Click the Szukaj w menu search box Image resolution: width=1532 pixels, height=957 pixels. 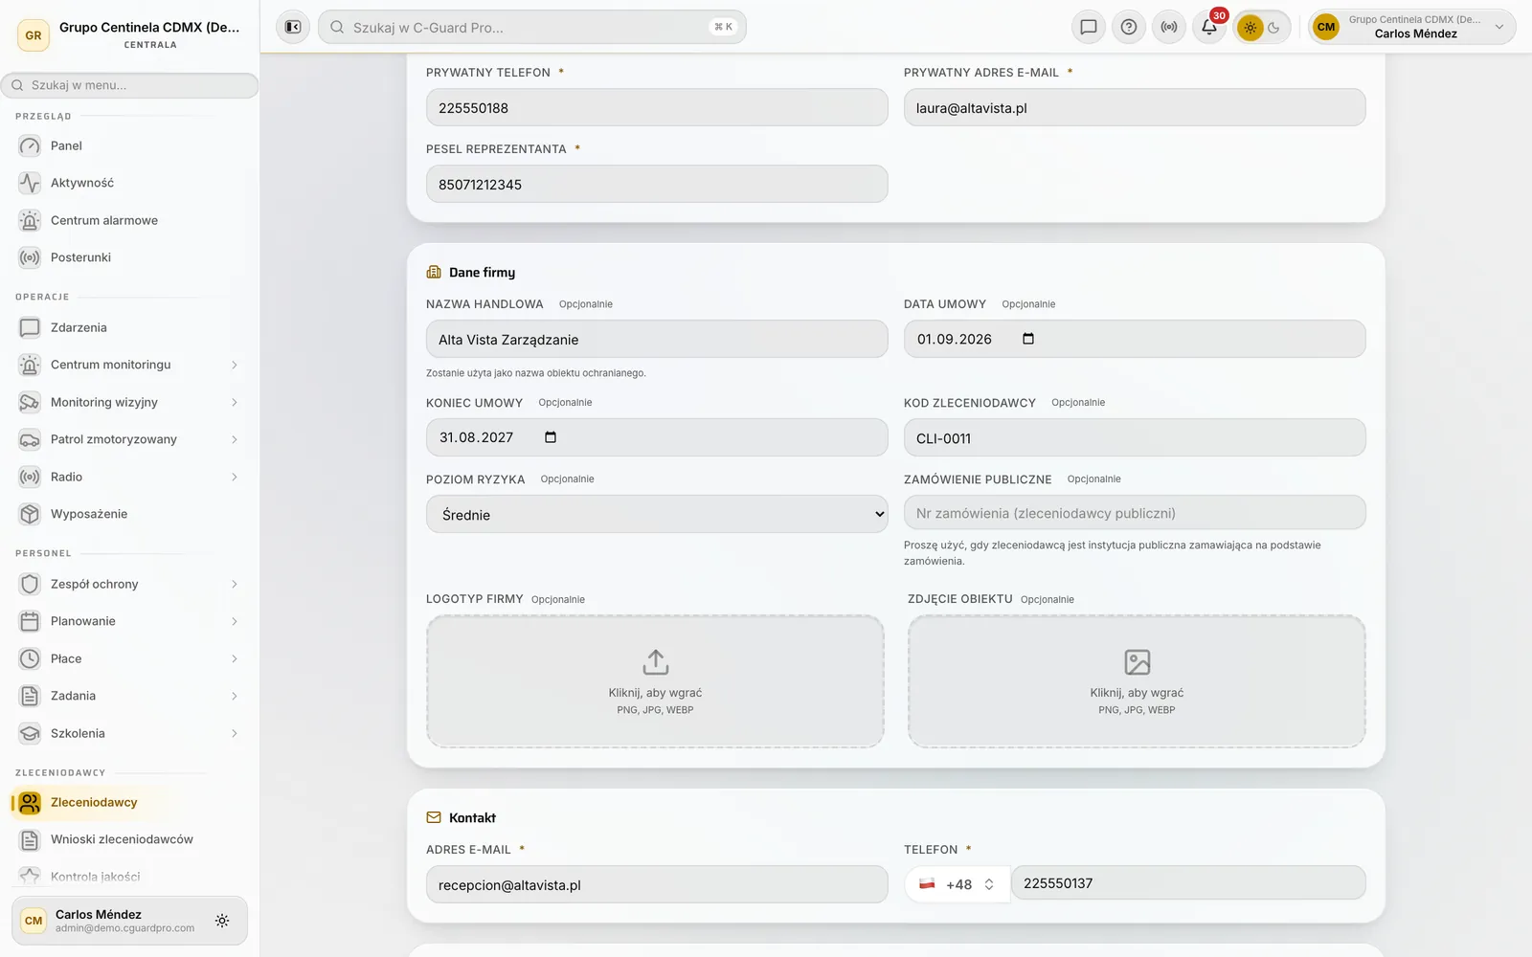pyautogui.click(x=129, y=85)
